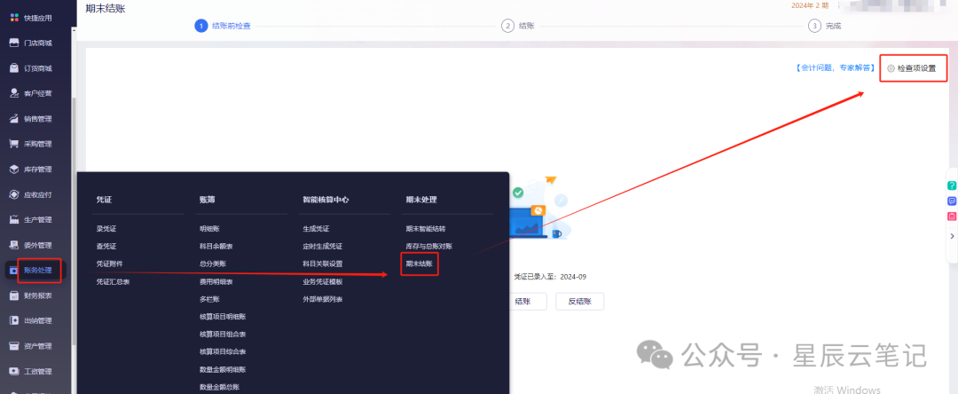Select the 工资管理 sidebar icon
Screen dimensions: 958x394
[x=13, y=372]
